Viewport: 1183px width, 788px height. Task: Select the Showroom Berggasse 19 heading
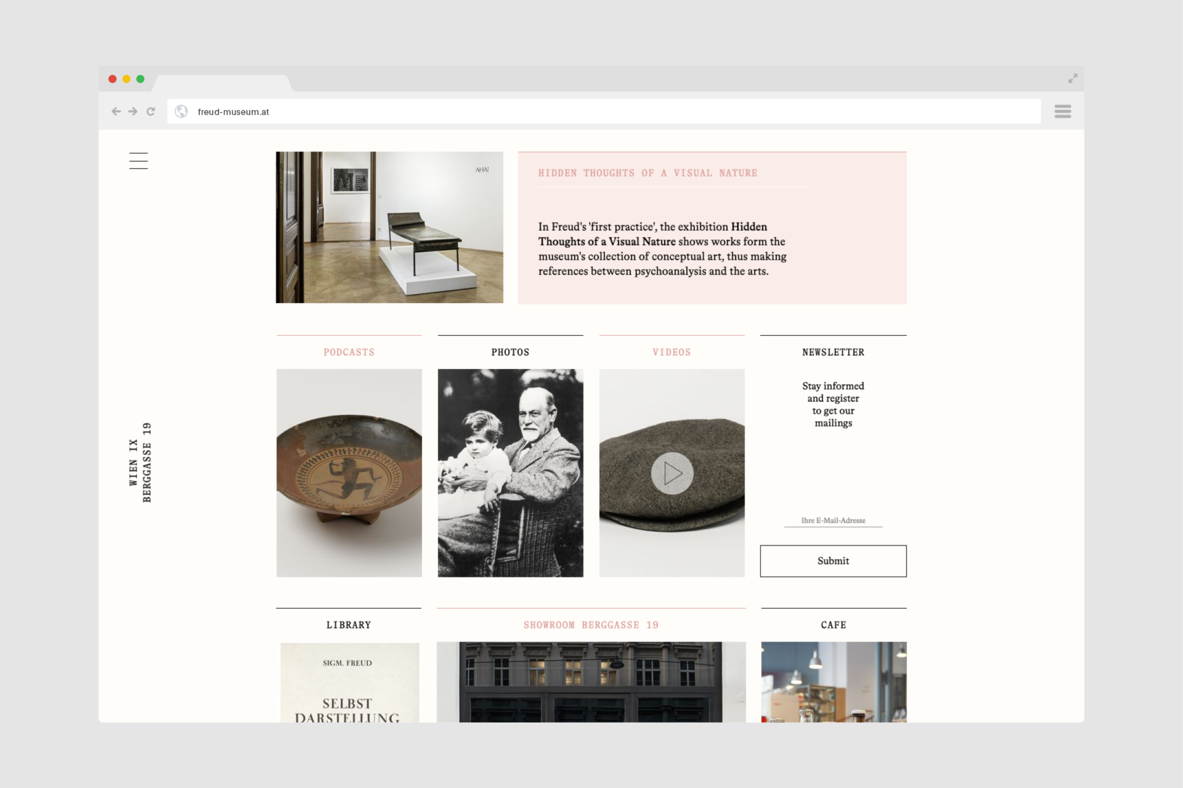(x=591, y=625)
